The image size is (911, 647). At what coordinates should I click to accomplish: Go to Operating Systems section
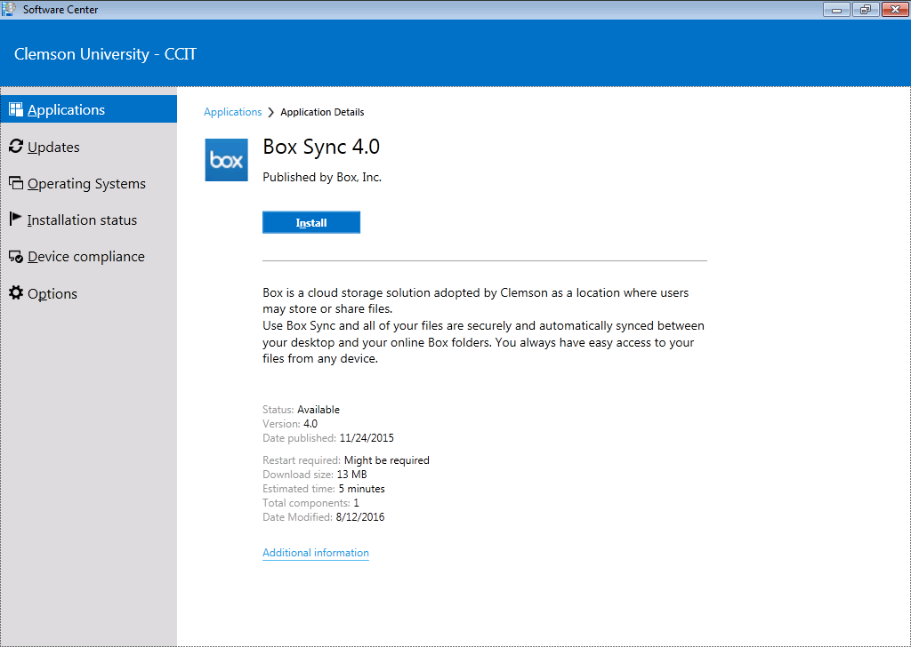[89, 183]
